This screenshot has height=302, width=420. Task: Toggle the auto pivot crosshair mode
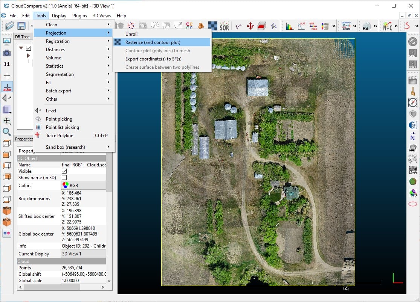click(x=7, y=87)
